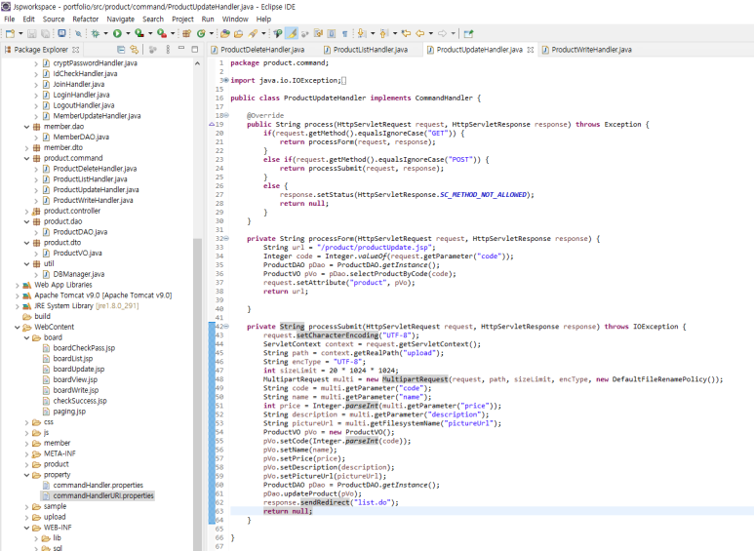Close the ProductUpdateHandler.java tab
Screen dimensions: 754x551
point(530,50)
